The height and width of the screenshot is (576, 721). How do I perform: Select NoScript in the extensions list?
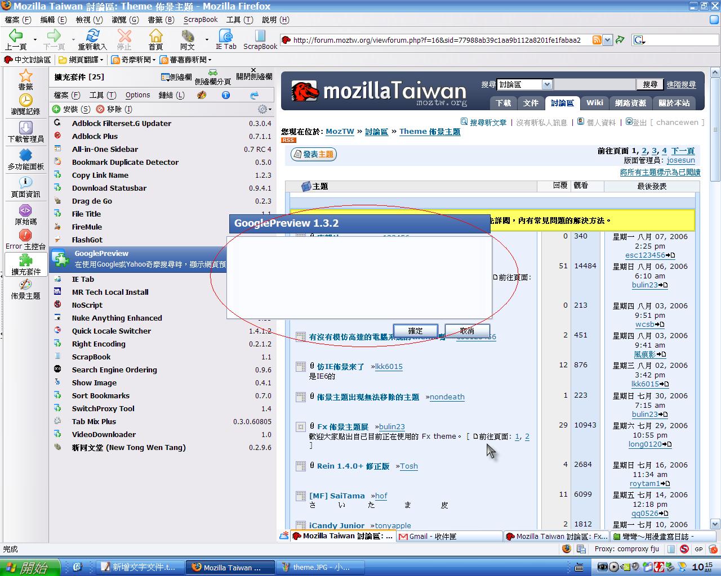pyautogui.click(x=87, y=305)
